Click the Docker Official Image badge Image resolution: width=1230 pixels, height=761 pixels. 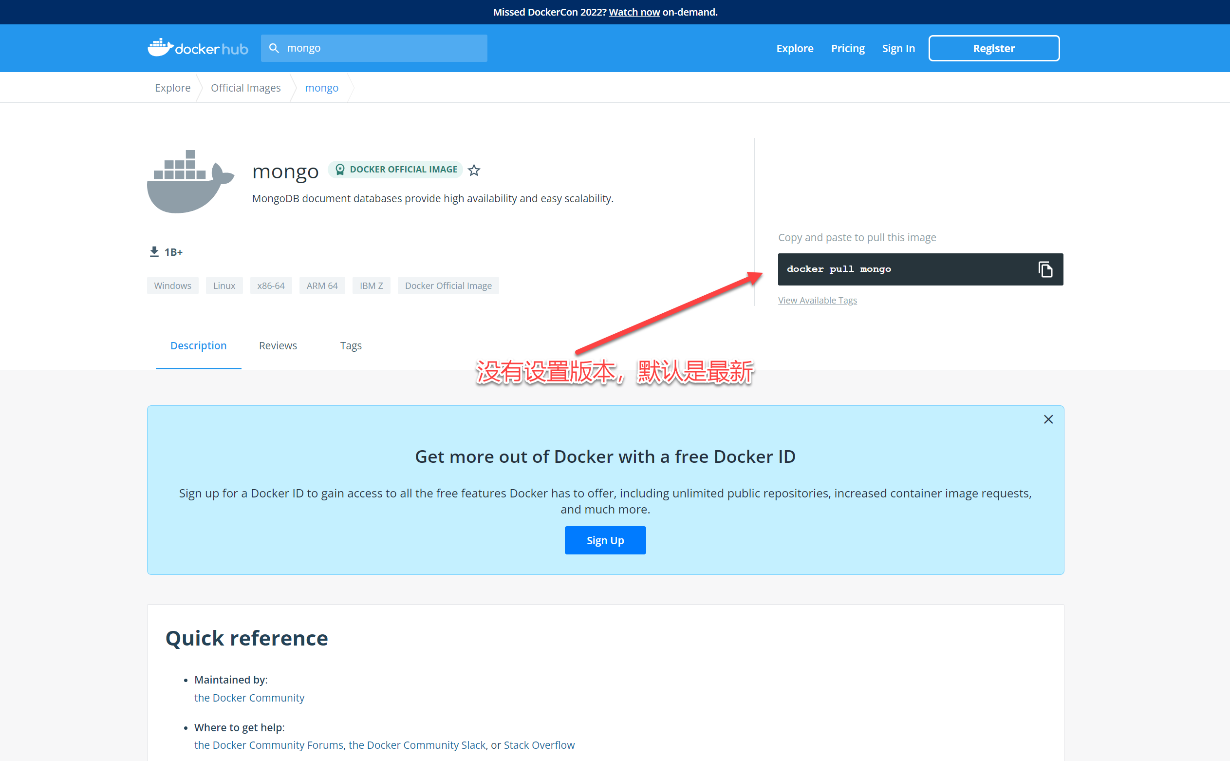pyautogui.click(x=396, y=170)
